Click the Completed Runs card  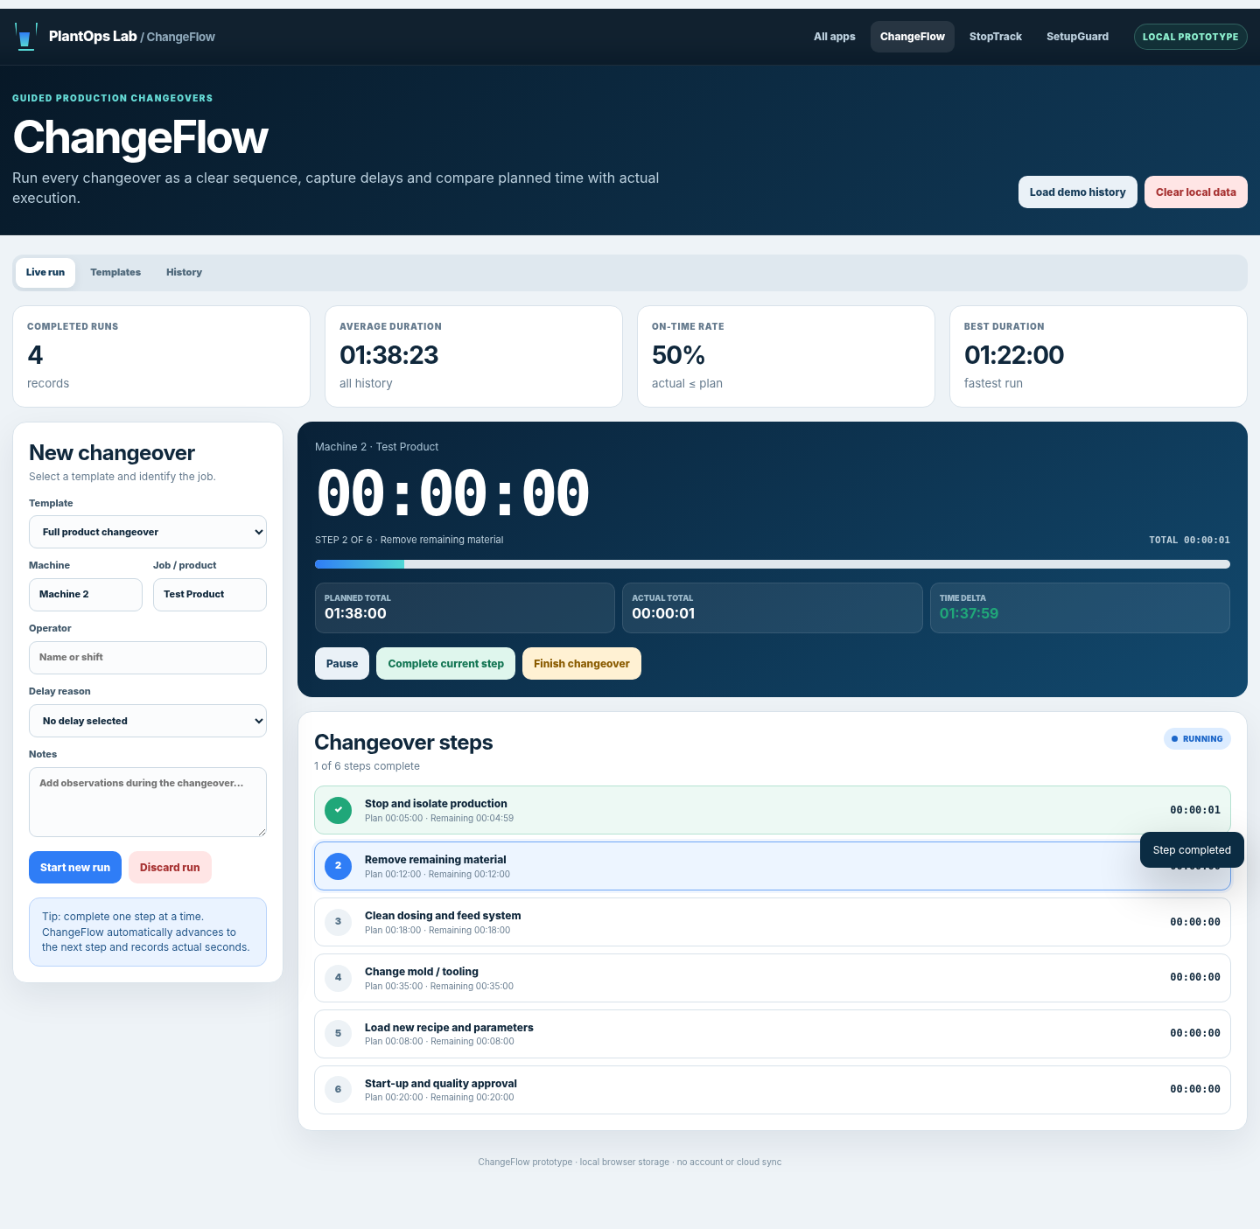pos(161,356)
